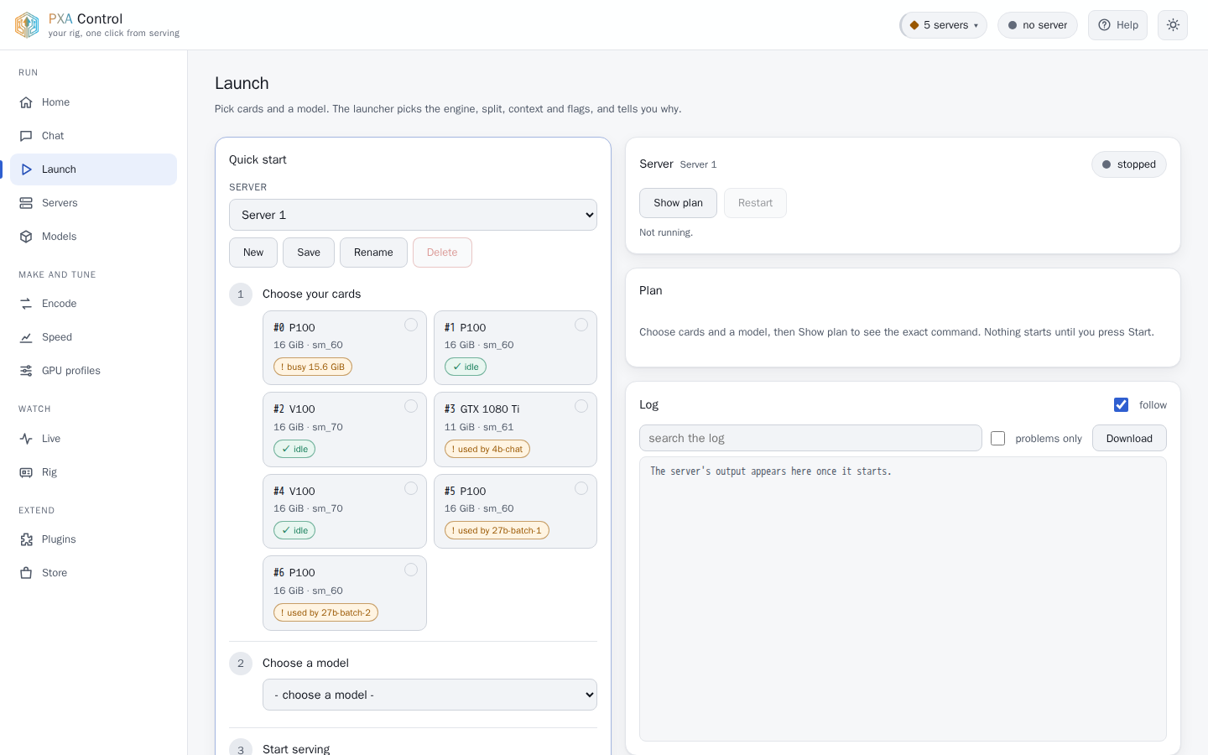Viewport: 1208px width, 755px height.
Task: Click the used by 4b-chat badge
Action: (x=487, y=449)
